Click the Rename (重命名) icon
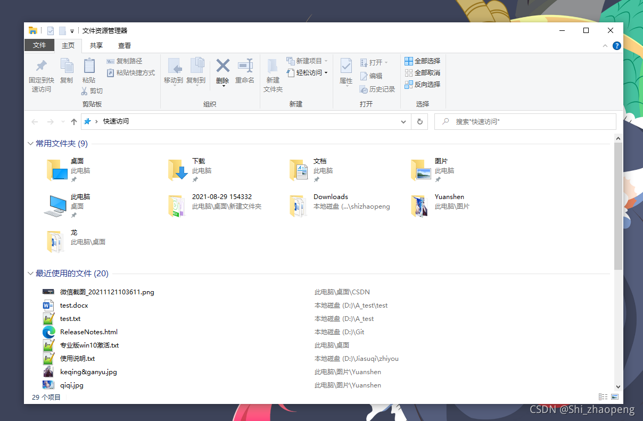The height and width of the screenshot is (421, 643). pos(245,65)
